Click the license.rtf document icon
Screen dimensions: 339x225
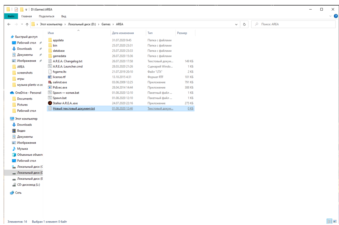point(50,77)
